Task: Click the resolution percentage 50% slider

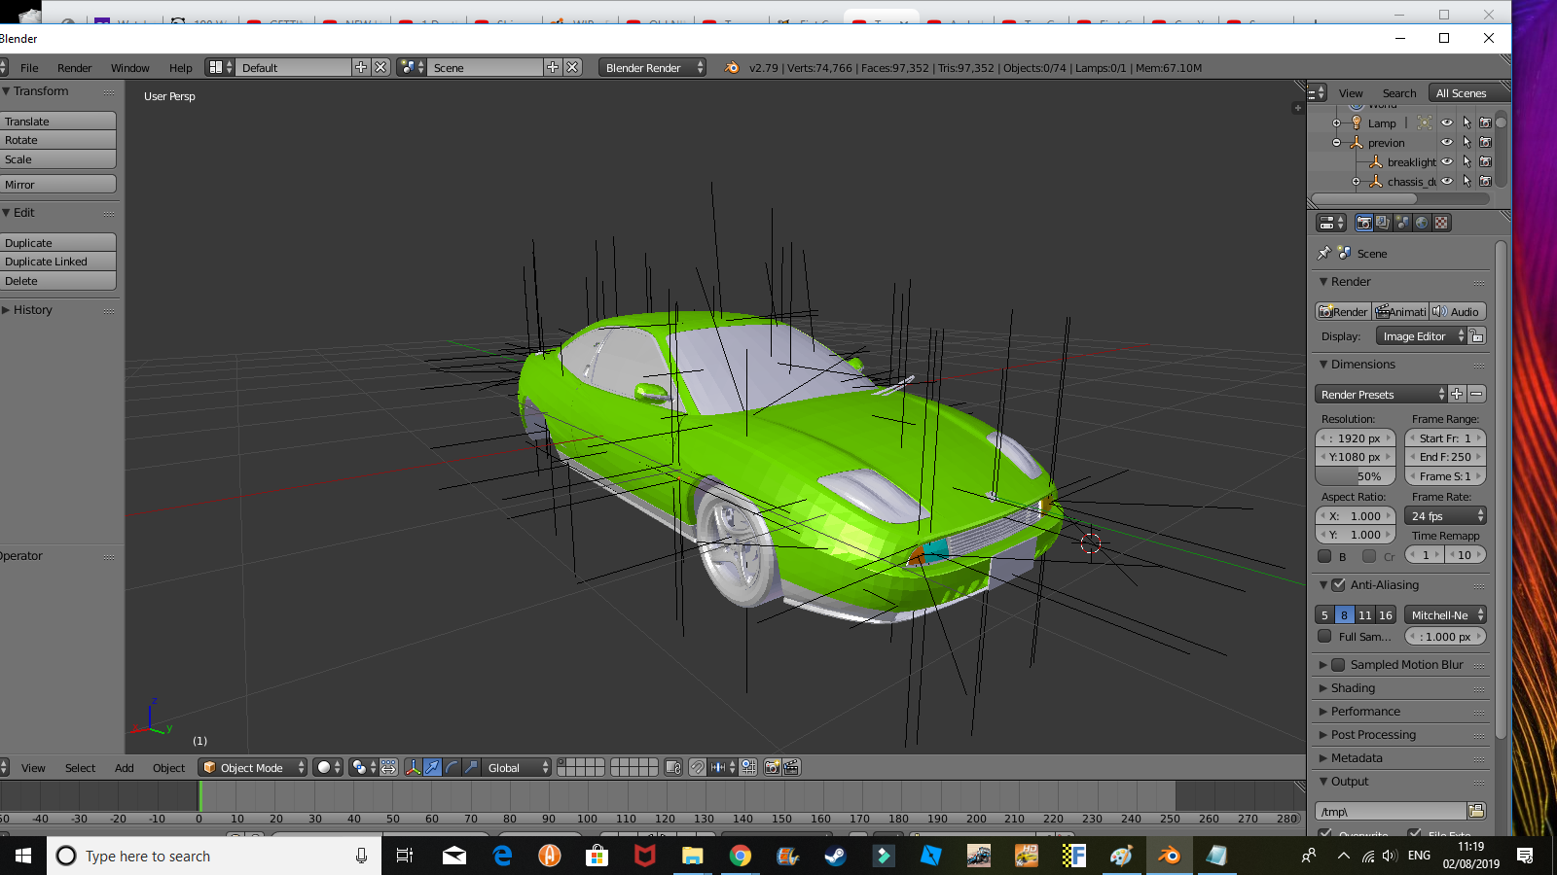Action: tap(1355, 476)
